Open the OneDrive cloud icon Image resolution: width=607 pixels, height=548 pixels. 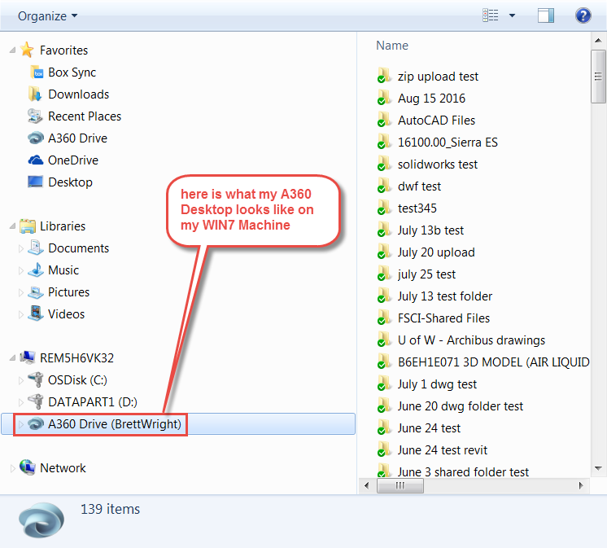point(36,160)
